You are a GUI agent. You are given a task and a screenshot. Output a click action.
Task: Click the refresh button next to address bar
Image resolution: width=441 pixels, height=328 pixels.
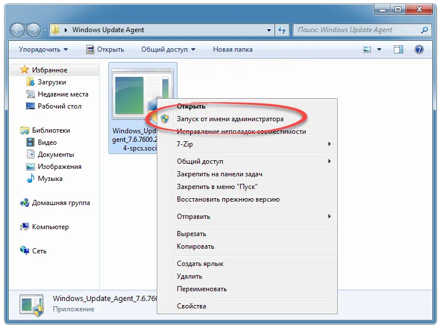click(282, 30)
